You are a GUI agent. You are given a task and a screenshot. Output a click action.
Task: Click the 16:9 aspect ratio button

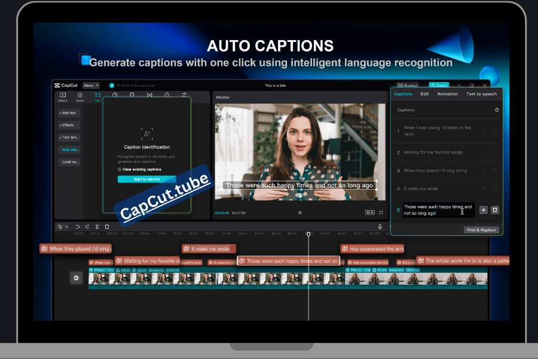tap(369, 212)
